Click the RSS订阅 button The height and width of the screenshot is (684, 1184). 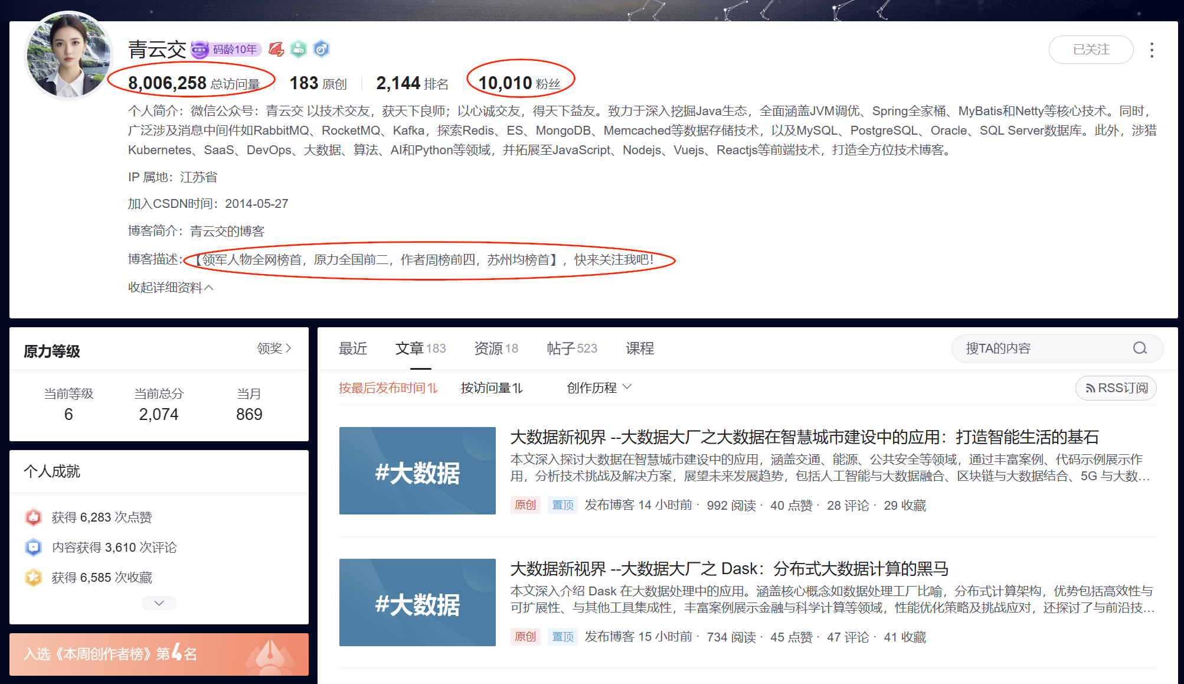(1116, 388)
